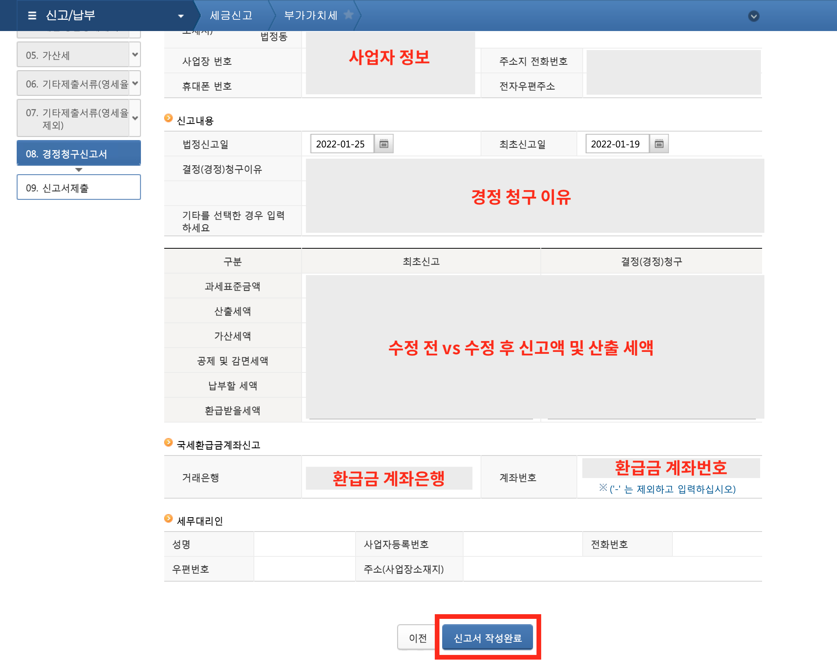
Task: Click the 주소(사업장소재지) label
Action: pyautogui.click(x=404, y=569)
